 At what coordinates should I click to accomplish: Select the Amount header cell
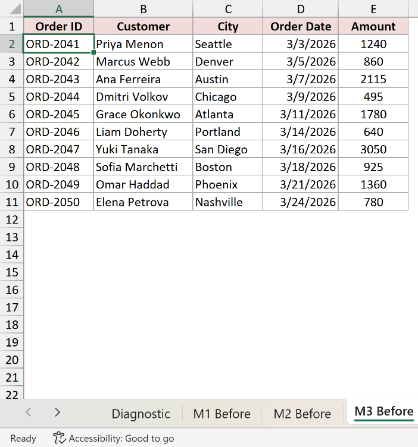tap(373, 27)
